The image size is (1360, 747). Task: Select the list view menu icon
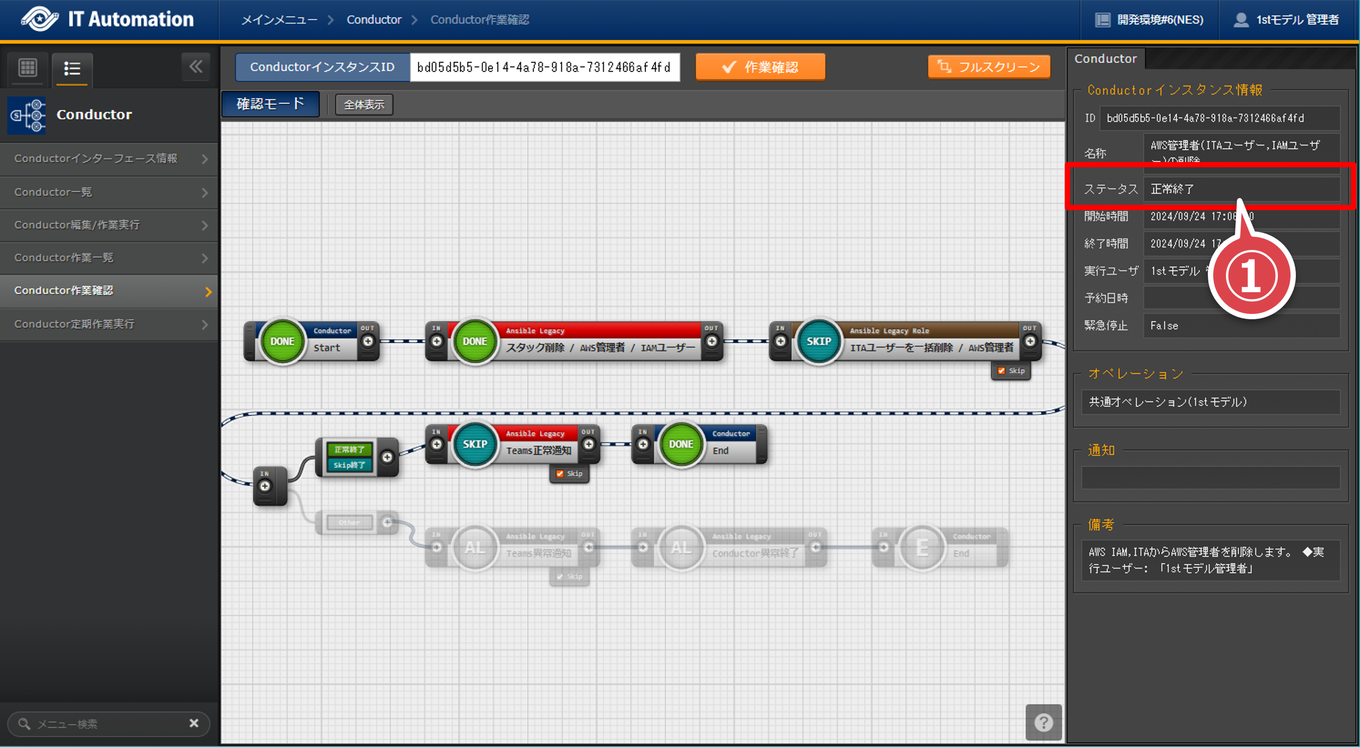[x=72, y=68]
